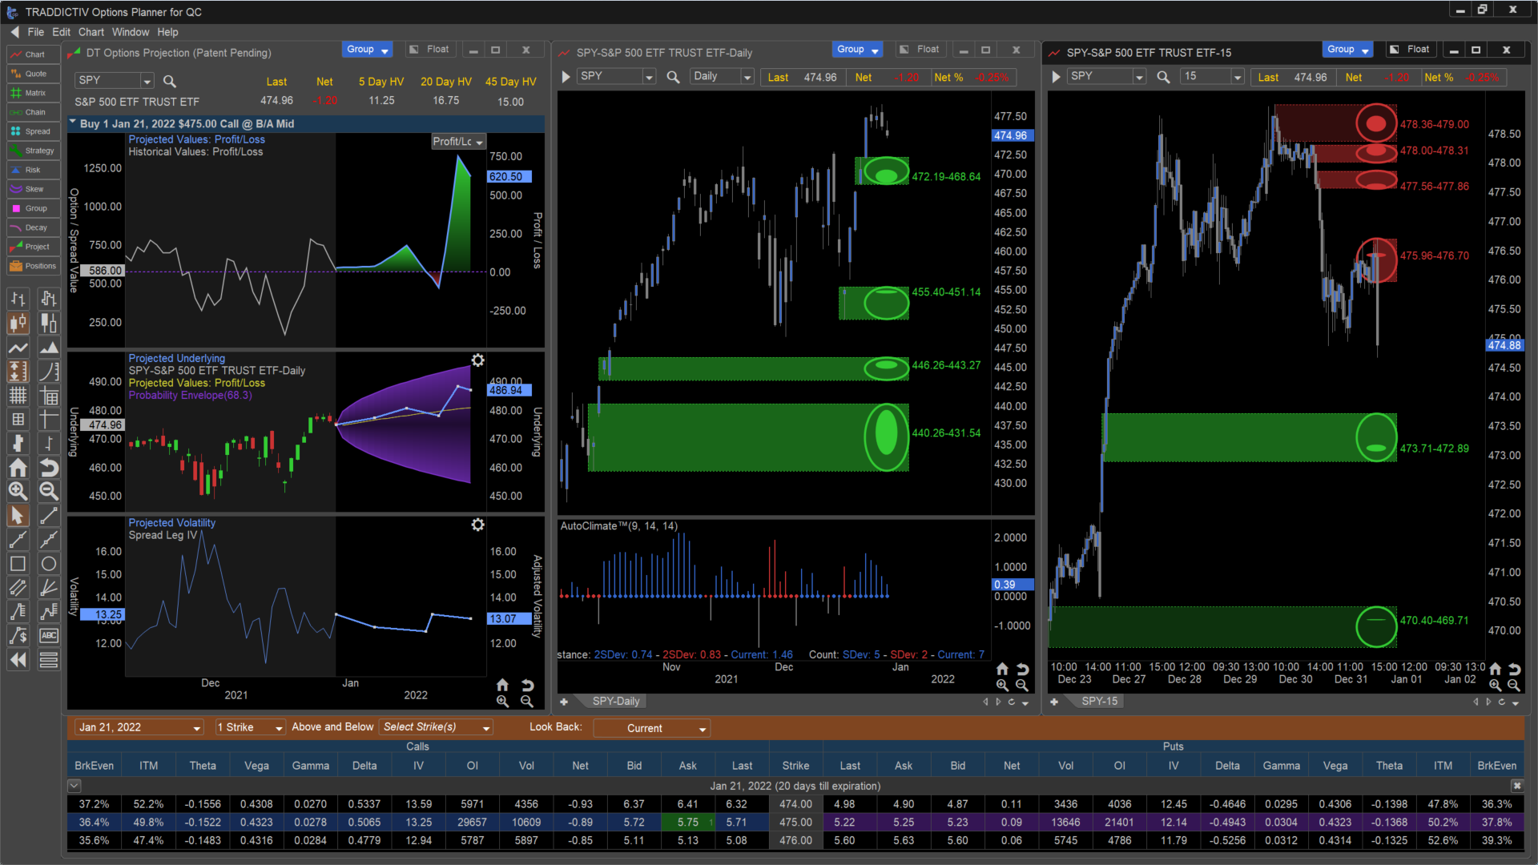Select the circle drawing tool

click(49, 564)
